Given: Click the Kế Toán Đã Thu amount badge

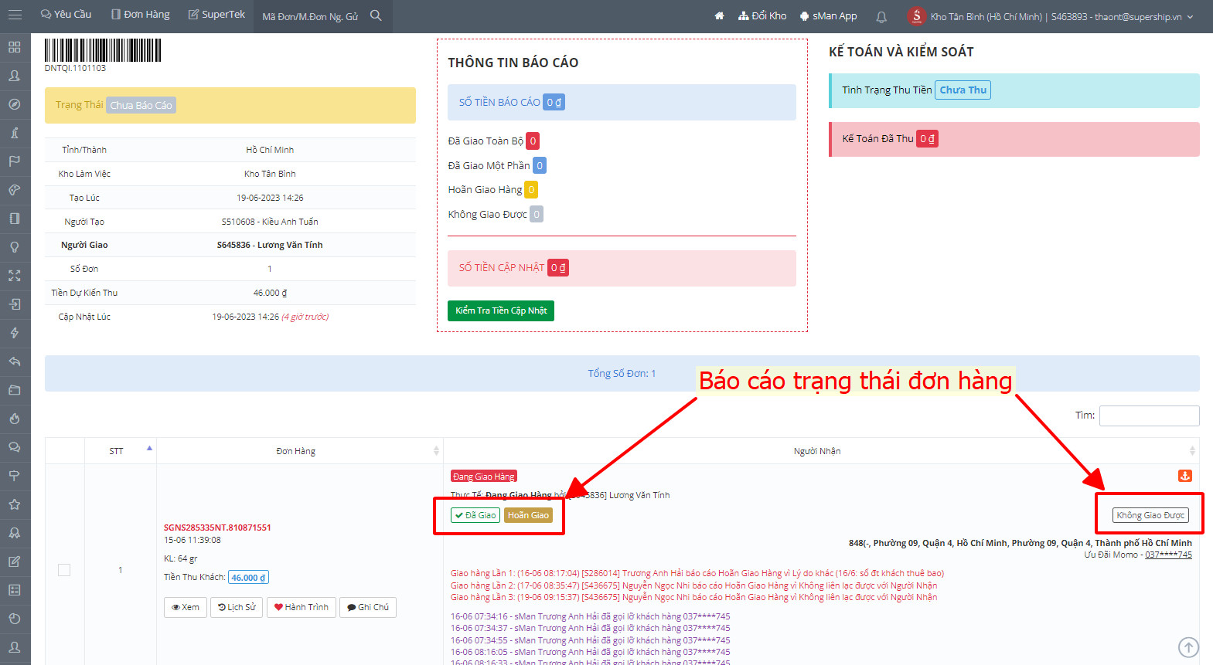Looking at the screenshot, I should point(927,139).
